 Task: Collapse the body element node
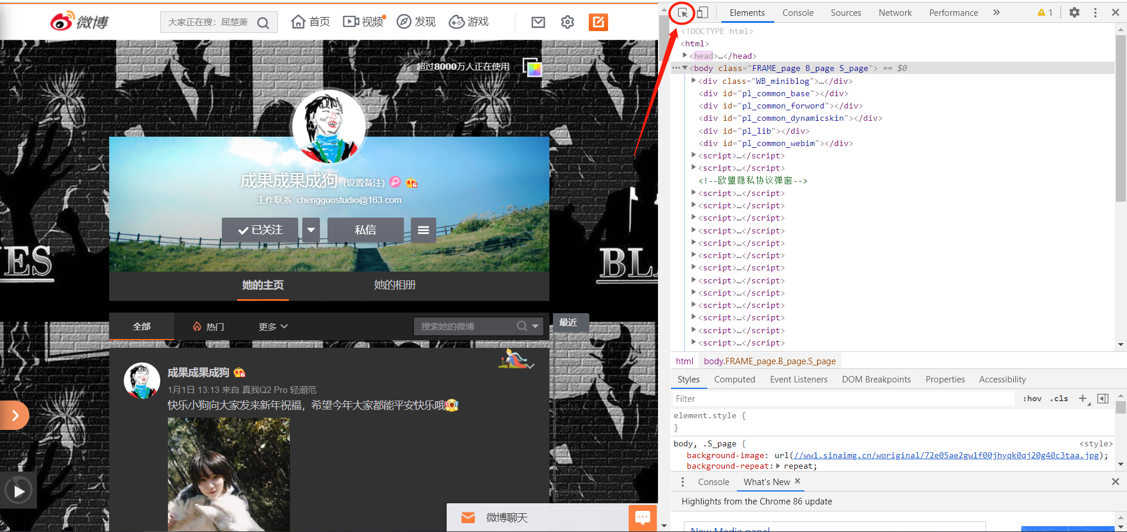point(685,68)
